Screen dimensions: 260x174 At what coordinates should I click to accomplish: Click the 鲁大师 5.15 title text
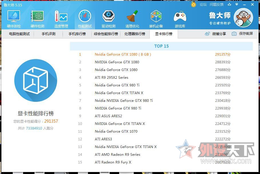(13, 5)
